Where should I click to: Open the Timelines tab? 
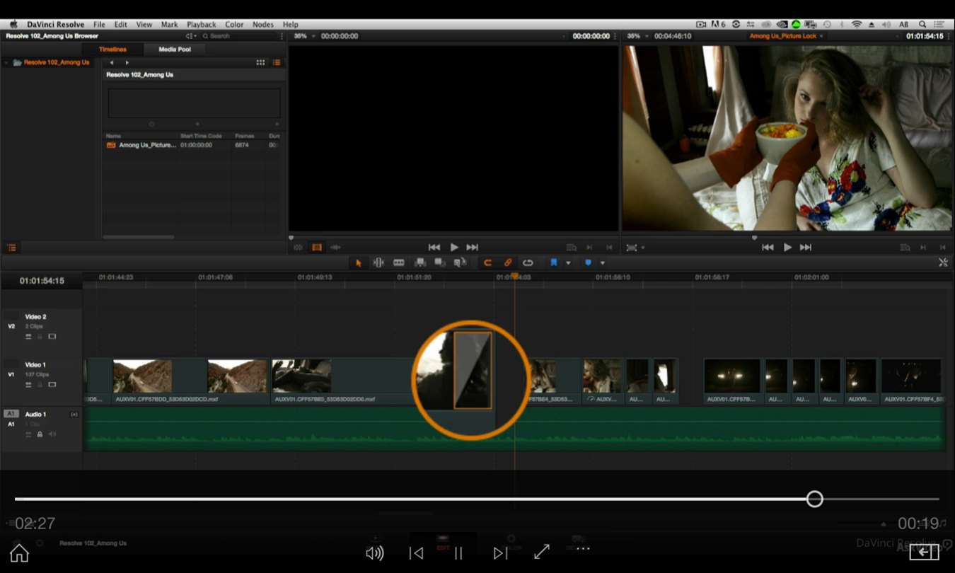point(112,50)
